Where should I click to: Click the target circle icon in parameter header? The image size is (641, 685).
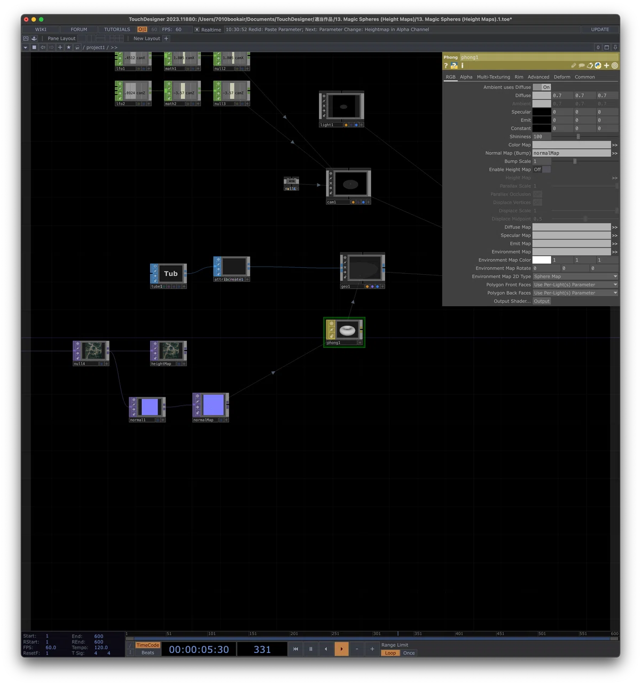615,66
